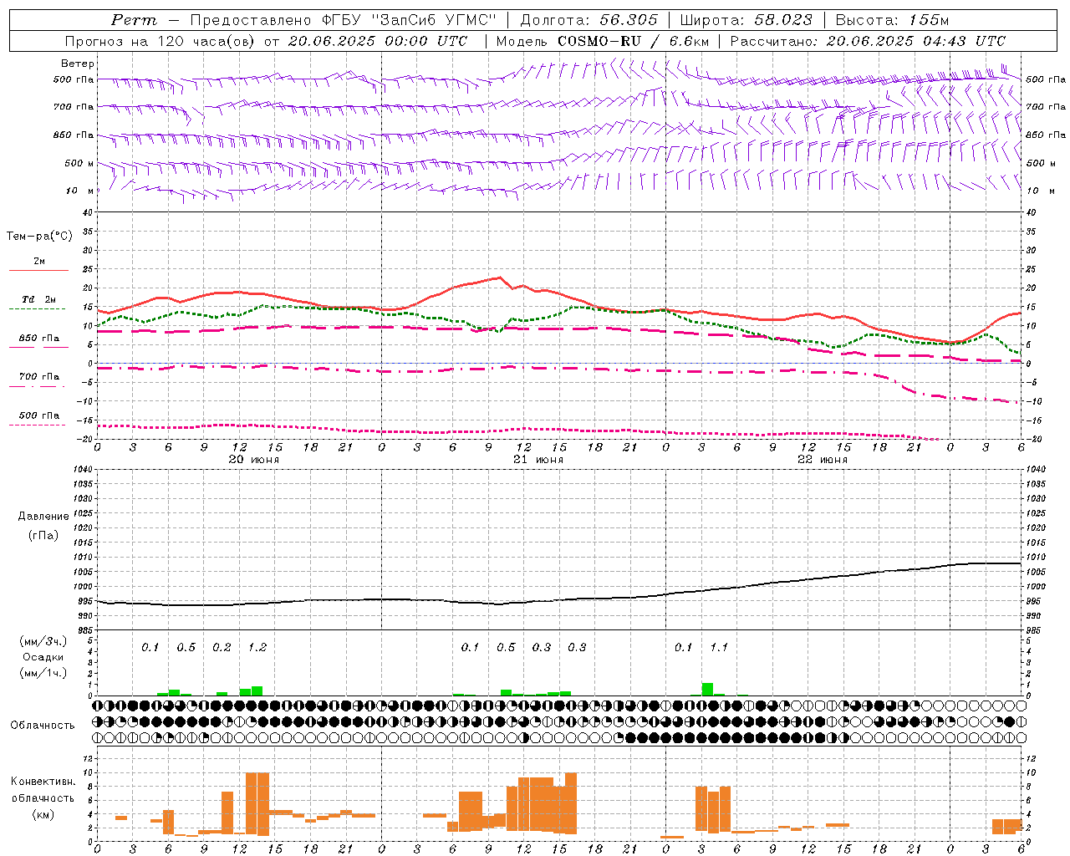Click the "Широта: 58.023" value

(746, 20)
